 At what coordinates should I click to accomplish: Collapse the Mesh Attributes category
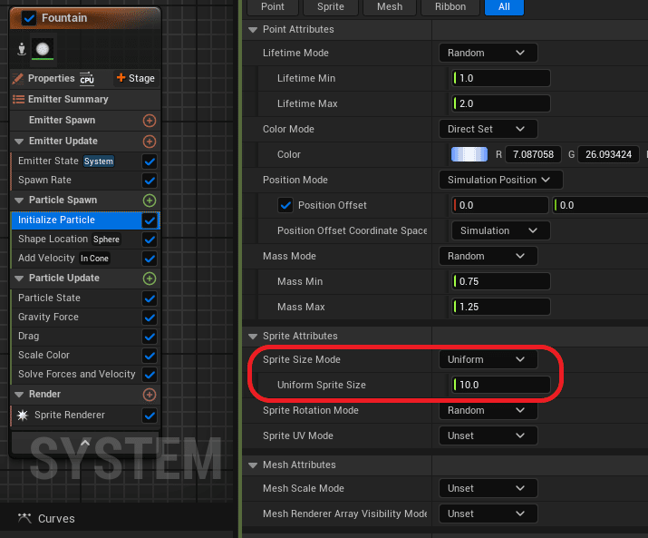(x=253, y=465)
